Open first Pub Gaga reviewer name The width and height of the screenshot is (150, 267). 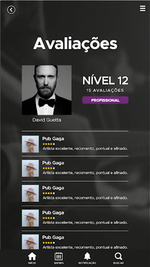[x=53, y=139]
